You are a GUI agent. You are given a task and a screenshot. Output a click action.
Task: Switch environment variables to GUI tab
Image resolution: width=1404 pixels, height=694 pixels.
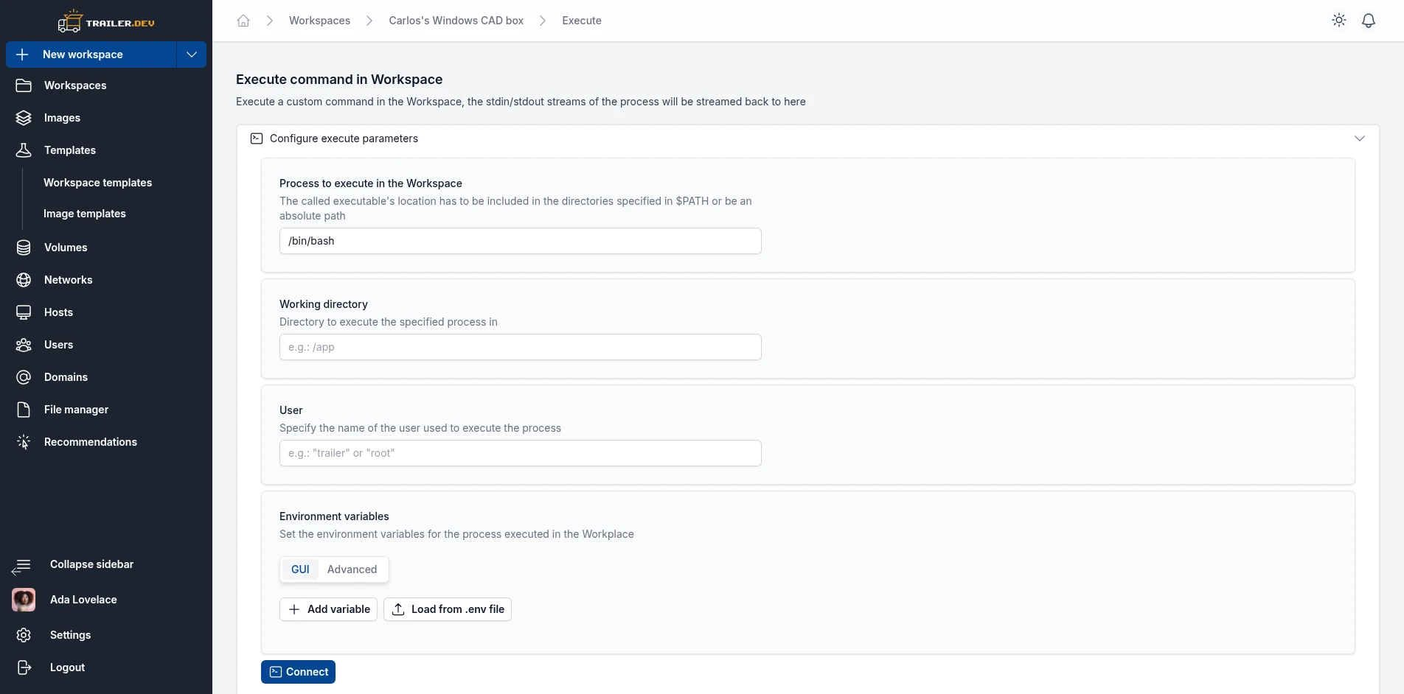click(300, 569)
